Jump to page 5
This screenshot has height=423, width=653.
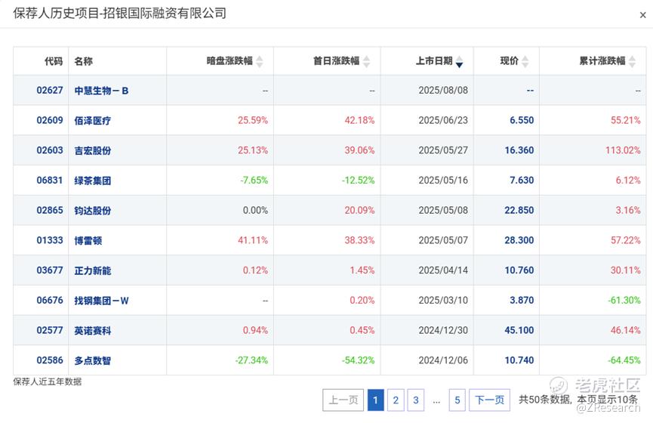pyautogui.click(x=457, y=400)
